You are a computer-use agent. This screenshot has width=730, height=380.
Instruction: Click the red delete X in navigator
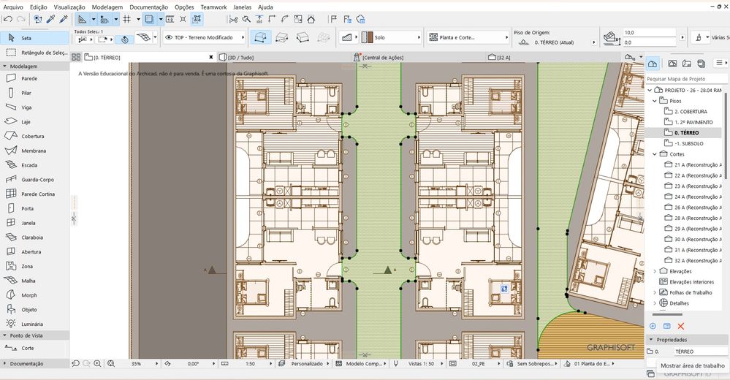[681, 326]
